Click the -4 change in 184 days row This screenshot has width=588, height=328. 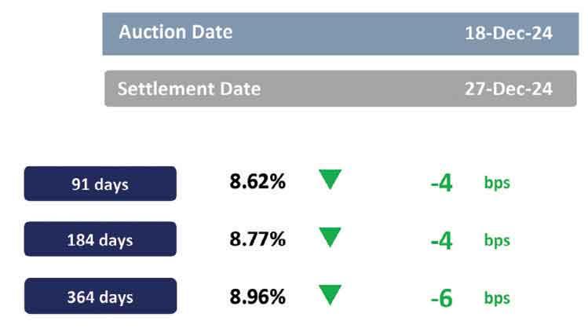point(441,241)
